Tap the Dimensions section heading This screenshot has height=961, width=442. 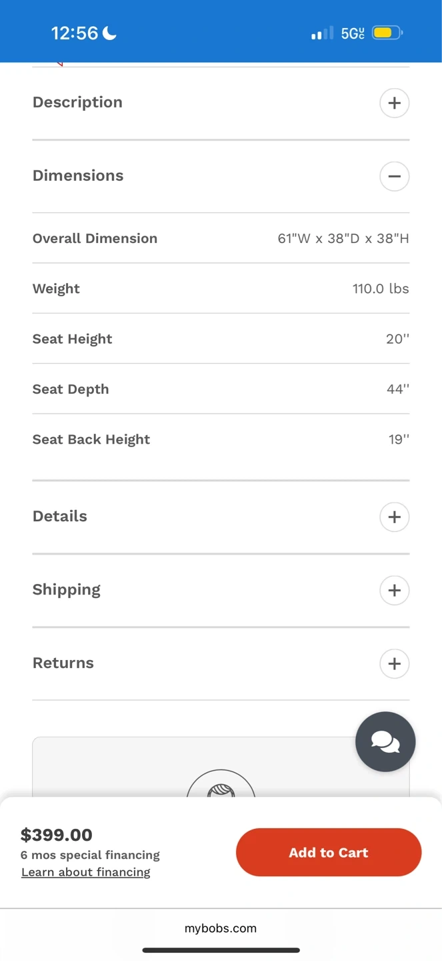click(x=78, y=176)
